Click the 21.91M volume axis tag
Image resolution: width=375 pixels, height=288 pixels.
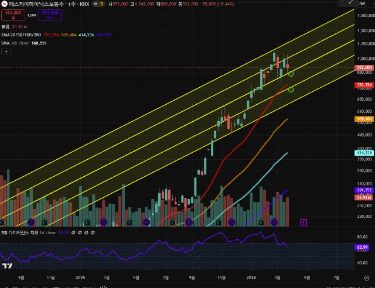364,198
